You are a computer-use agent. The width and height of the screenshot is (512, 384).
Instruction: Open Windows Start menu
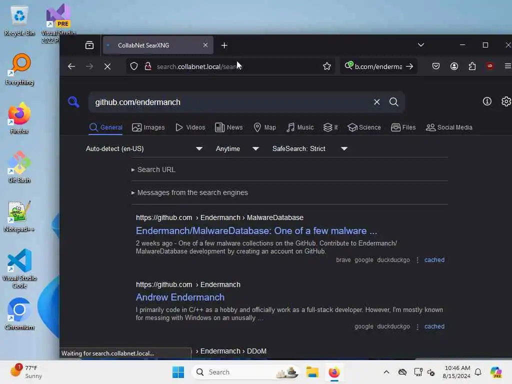click(178, 372)
